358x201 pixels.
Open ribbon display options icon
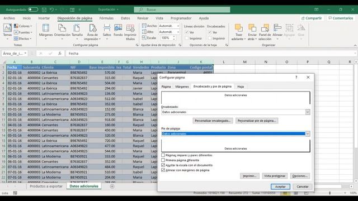pos(316,9)
